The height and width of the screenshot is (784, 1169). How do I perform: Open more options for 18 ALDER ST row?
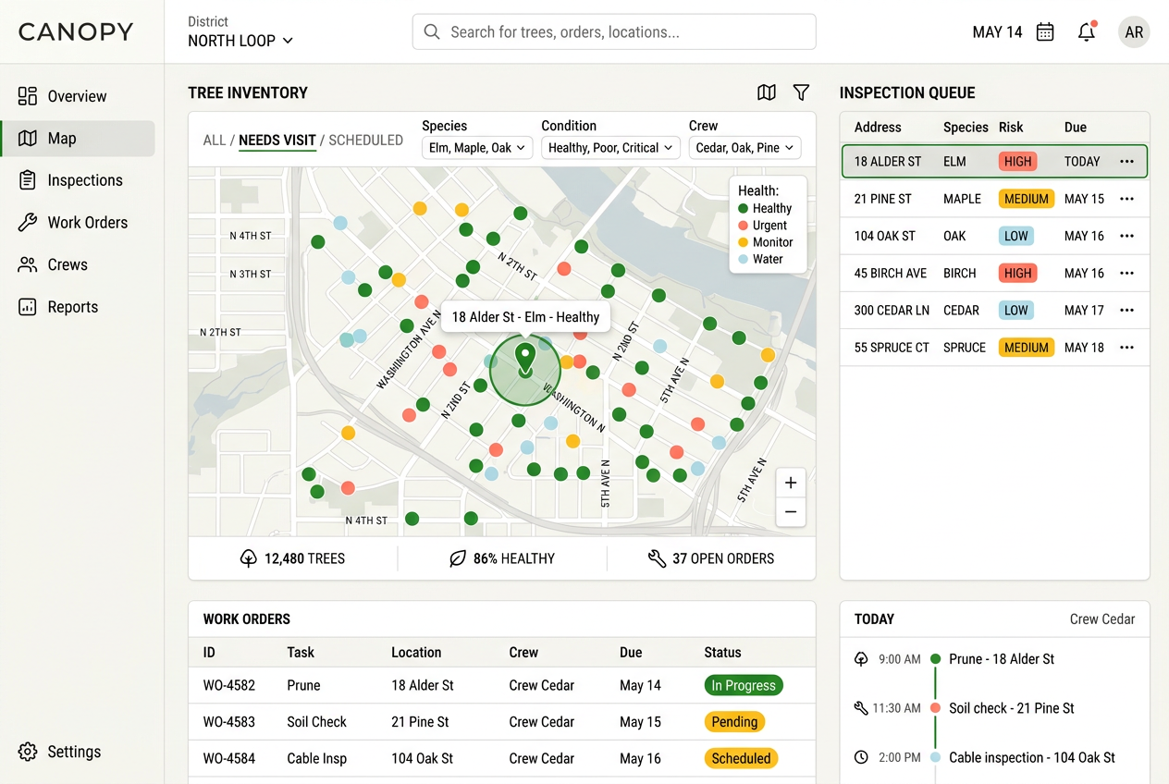point(1126,162)
